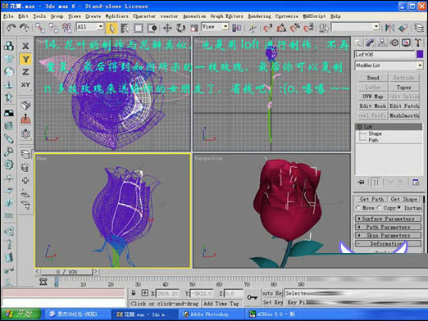Toggle Show End Result in modifier stack
Screen dimensions: 428x321
376,183
